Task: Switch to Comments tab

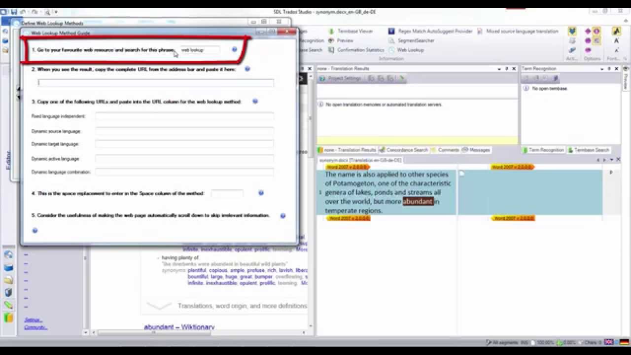Action: pyautogui.click(x=445, y=150)
